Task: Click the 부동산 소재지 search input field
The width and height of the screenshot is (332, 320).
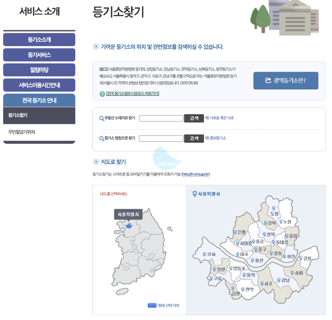Action: coord(161,118)
